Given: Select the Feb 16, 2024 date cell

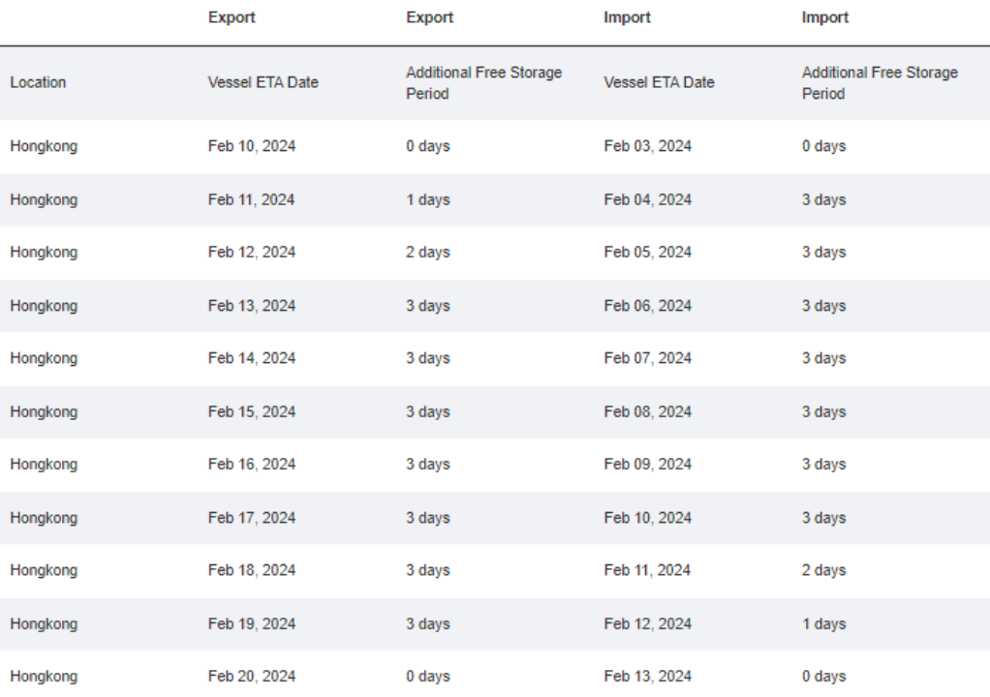Looking at the screenshot, I should [252, 465].
